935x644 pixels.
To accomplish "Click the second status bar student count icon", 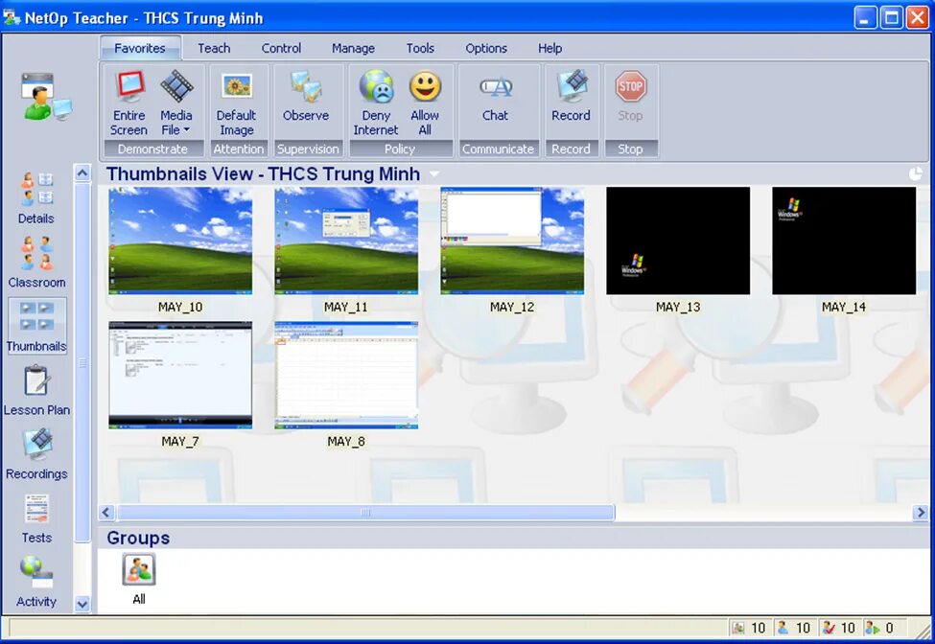I will click(x=783, y=628).
